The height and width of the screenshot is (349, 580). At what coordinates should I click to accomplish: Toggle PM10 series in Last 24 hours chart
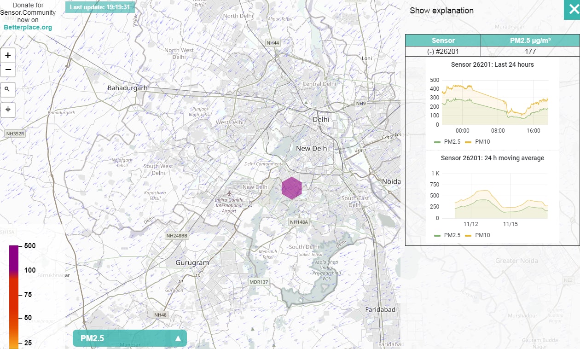point(477,142)
